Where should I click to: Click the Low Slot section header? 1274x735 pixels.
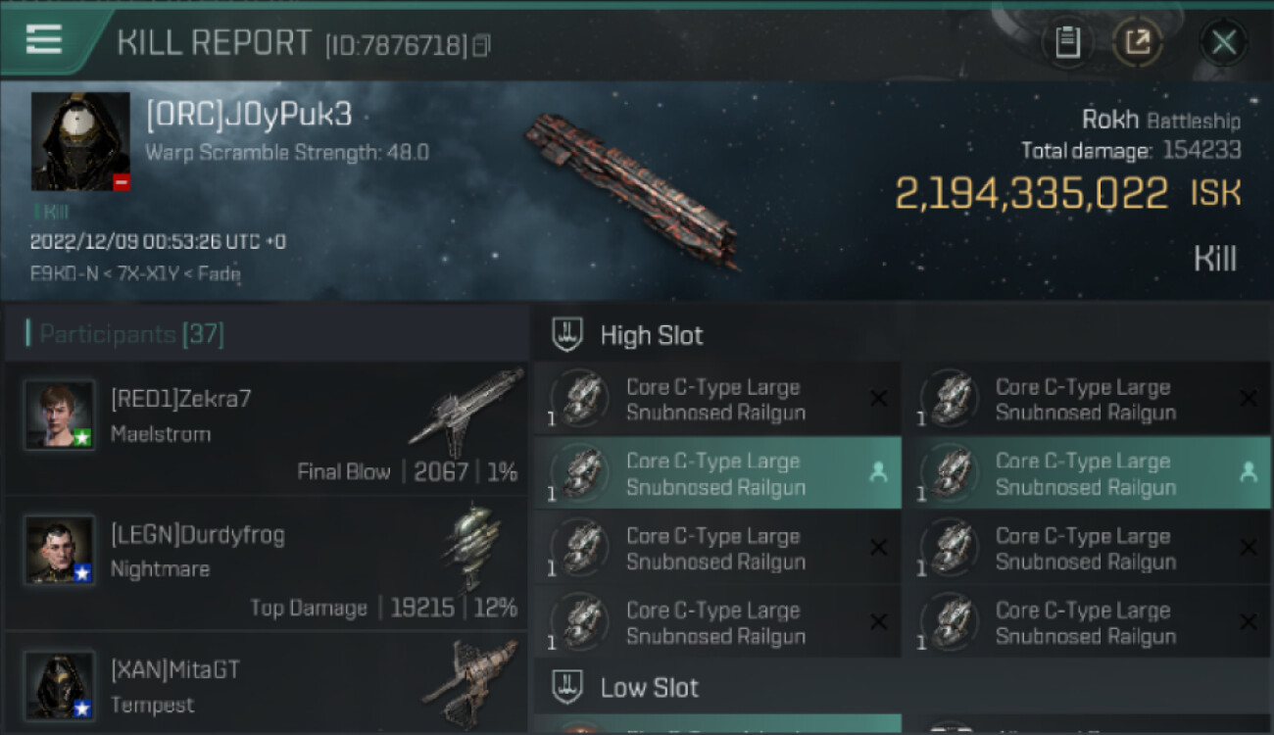pos(649,688)
